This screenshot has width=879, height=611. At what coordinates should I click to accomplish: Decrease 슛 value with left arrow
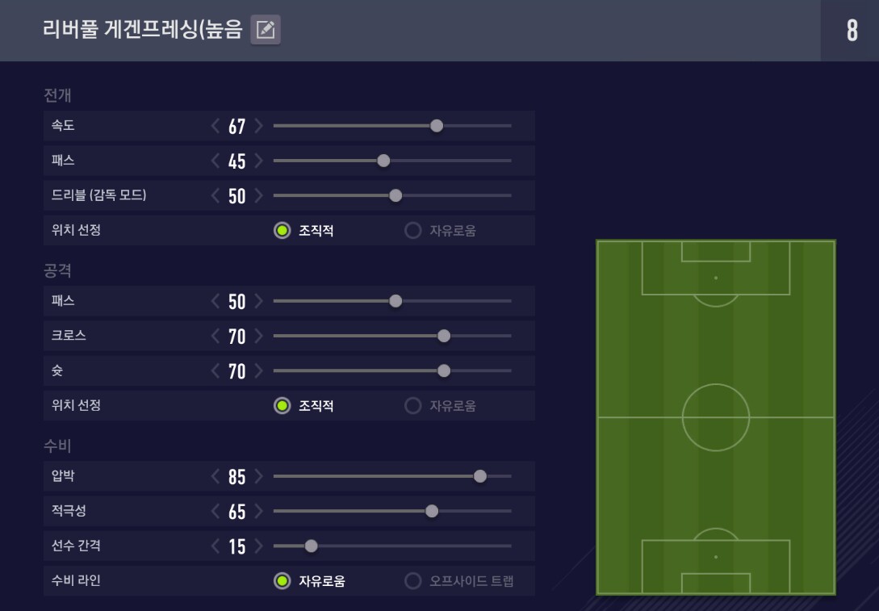pyautogui.click(x=216, y=371)
